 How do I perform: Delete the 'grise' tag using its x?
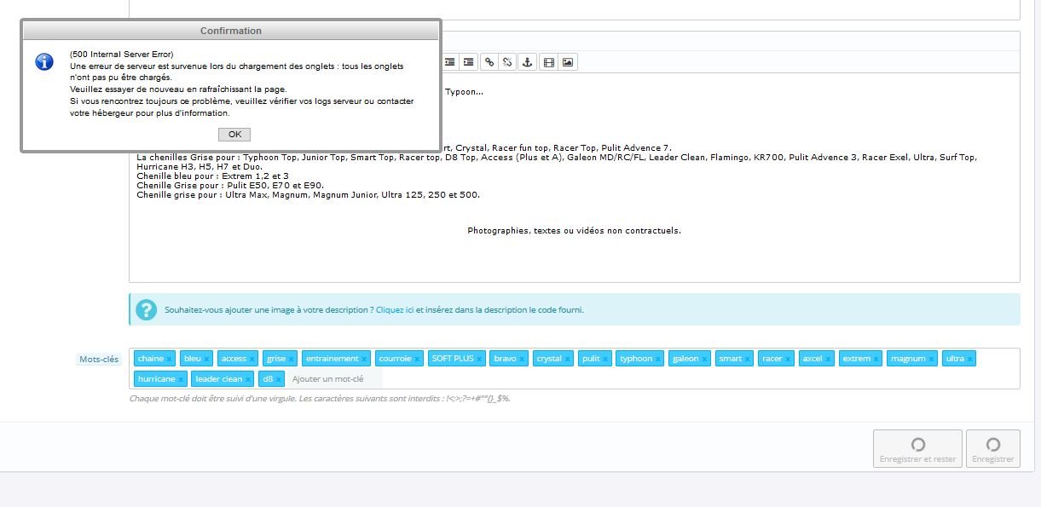(x=291, y=360)
